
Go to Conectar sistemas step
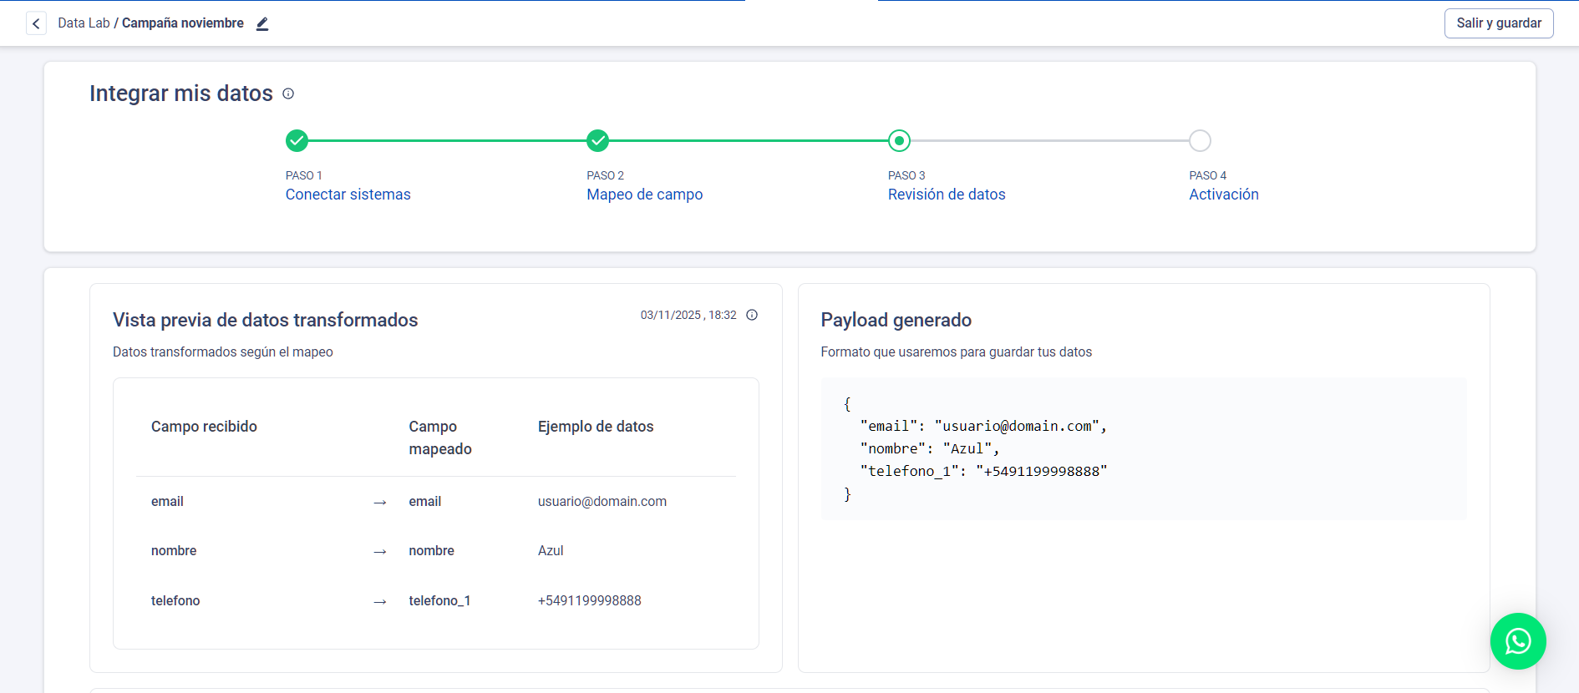(348, 195)
